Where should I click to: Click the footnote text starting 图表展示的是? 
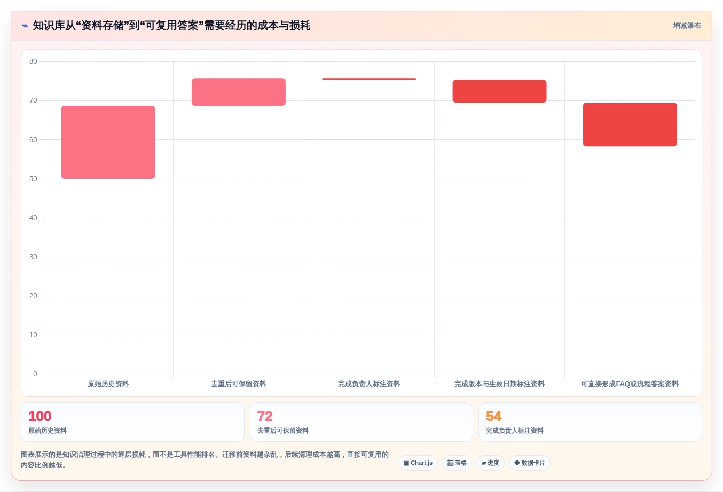pyautogui.click(x=205, y=460)
